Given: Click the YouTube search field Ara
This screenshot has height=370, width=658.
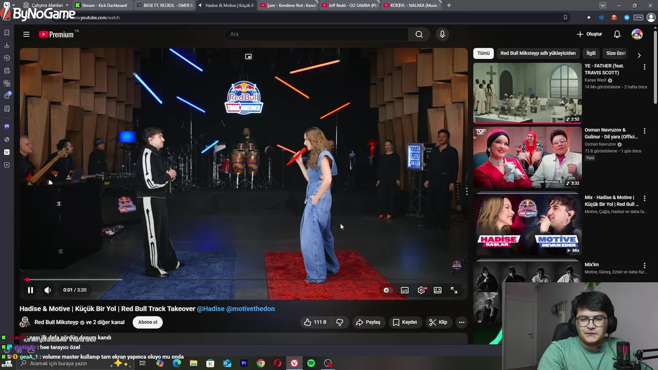Looking at the screenshot, I should click(316, 34).
